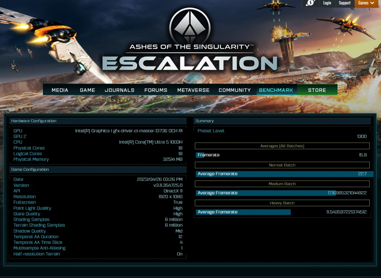The height and width of the screenshot is (278, 381).
Task: Click the Heavy Batch framerate bar
Action: pyautogui.click(x=243, y=212)
